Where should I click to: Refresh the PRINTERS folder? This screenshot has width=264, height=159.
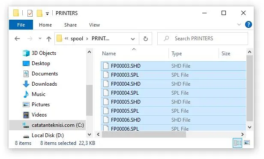(x=145, y=39)
